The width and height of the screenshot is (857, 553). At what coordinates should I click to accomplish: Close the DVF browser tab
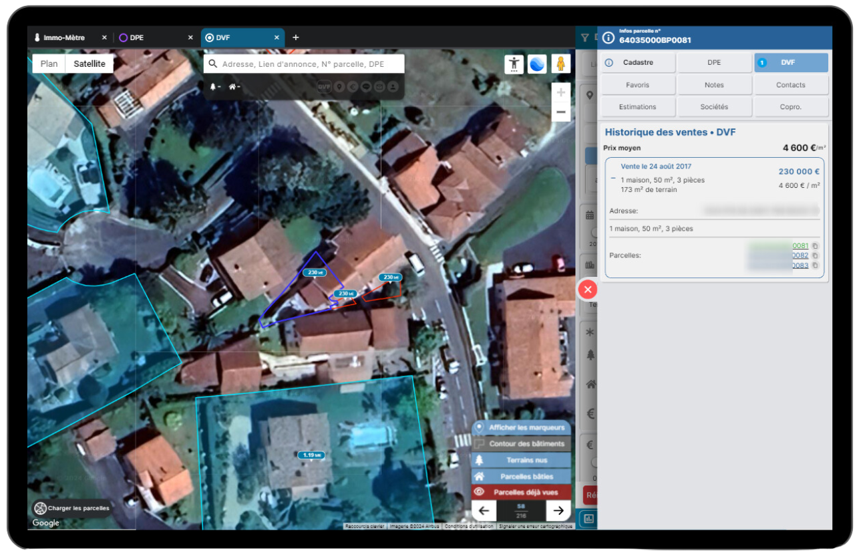(277, 37)
